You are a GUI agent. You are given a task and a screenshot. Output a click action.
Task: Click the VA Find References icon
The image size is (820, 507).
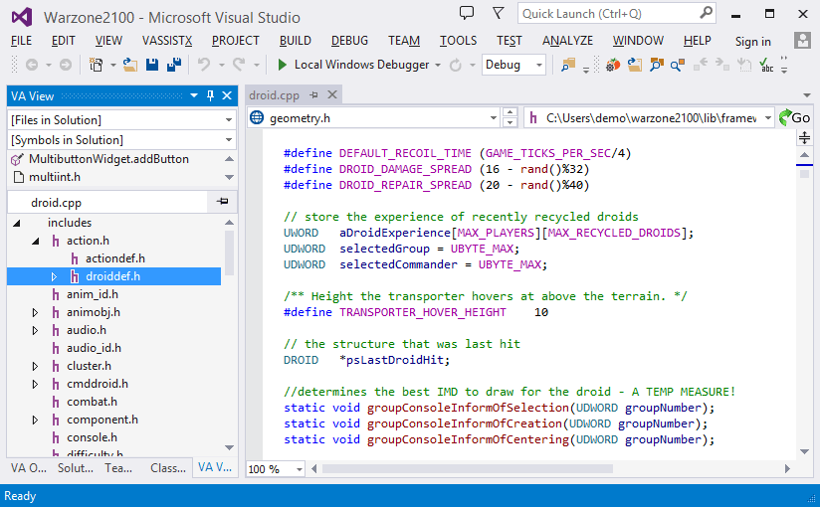[678, 65]
